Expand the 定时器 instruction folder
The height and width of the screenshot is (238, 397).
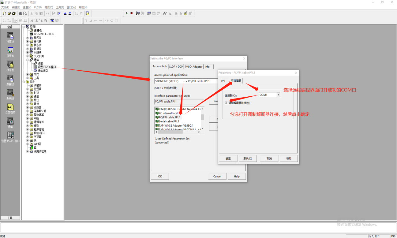point(28,144)
